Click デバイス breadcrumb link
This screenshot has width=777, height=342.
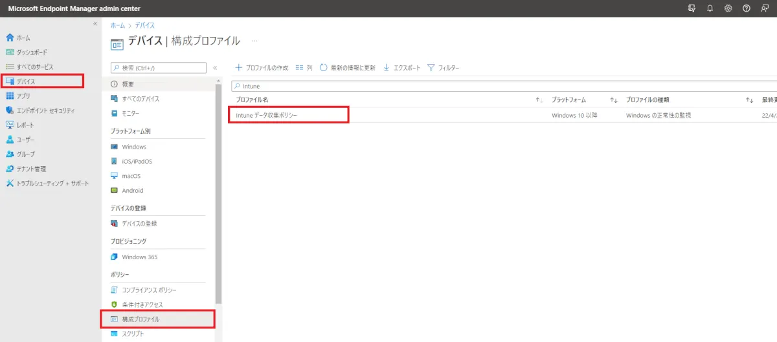pyautogui.click(x=144, y=25)
